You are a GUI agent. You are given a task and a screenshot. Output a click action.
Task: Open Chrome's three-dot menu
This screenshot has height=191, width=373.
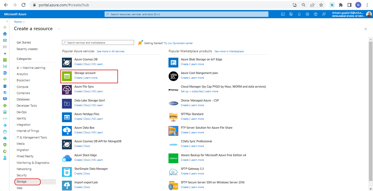click(x=367, y=5)
